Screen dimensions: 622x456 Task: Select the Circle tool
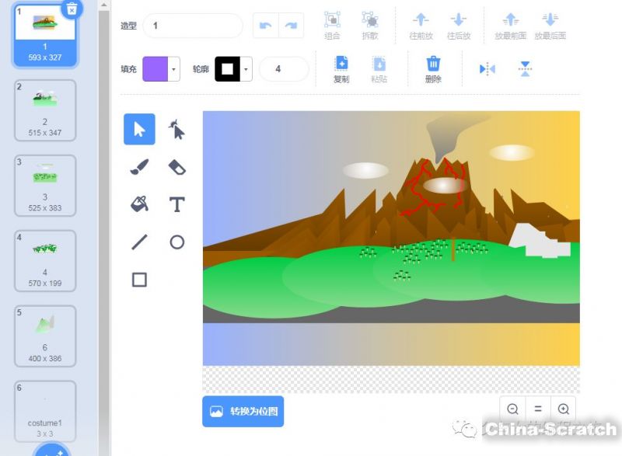click(177, 242)
